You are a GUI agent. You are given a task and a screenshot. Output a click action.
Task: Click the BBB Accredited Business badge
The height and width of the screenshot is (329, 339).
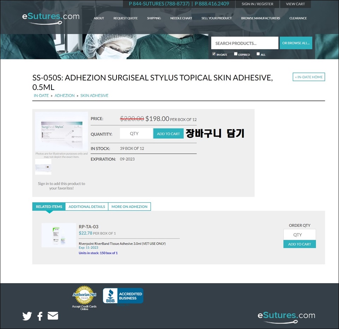click(123, 296)
